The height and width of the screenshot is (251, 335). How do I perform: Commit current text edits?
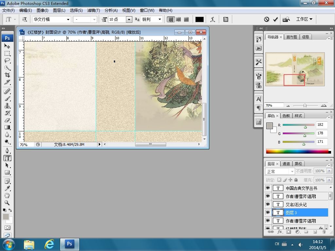point(275,19)
